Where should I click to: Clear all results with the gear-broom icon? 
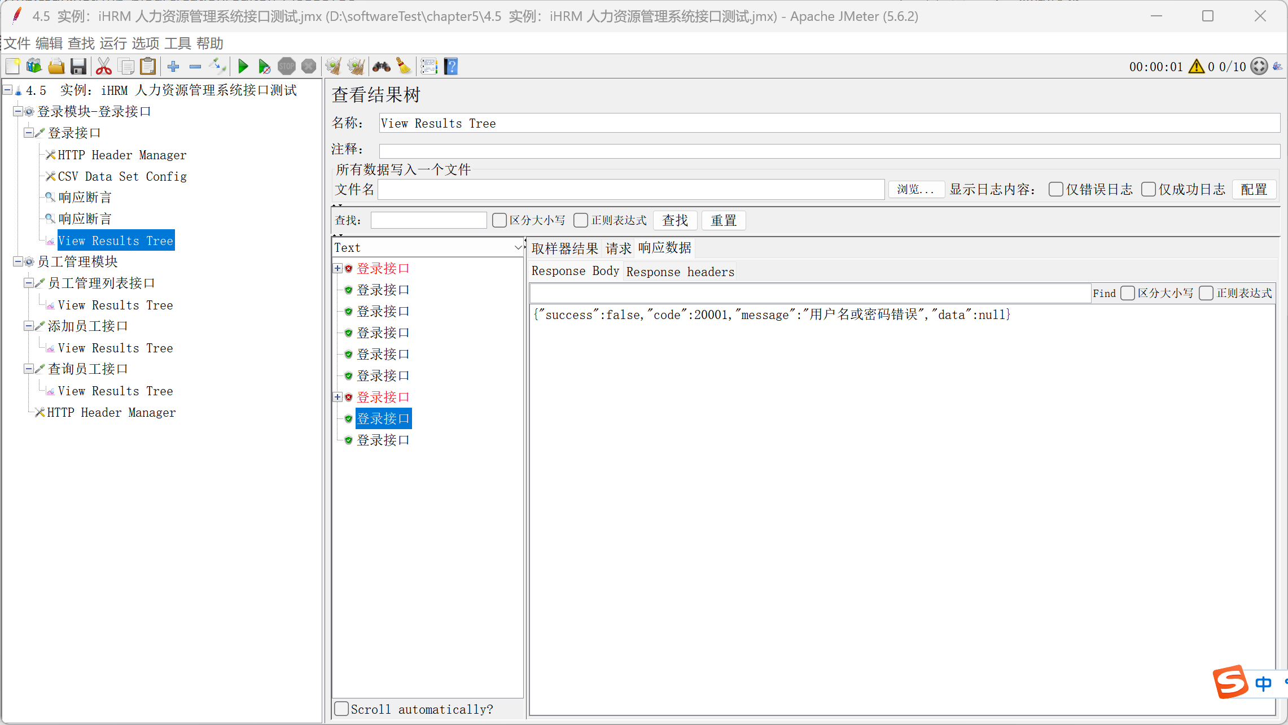[x=356, y=66]
